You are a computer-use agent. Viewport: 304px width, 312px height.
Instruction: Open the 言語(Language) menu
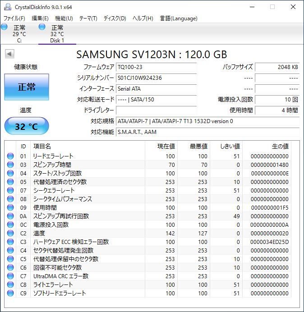pos(179,18)
